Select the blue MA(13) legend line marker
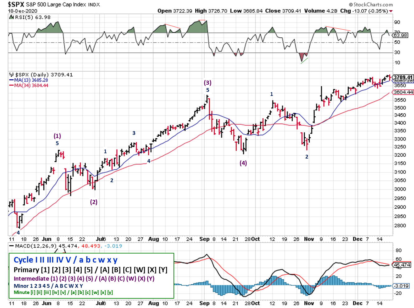The image size is (414, 308). click(12, 80)
